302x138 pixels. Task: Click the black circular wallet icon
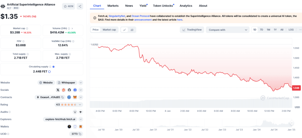69,126
